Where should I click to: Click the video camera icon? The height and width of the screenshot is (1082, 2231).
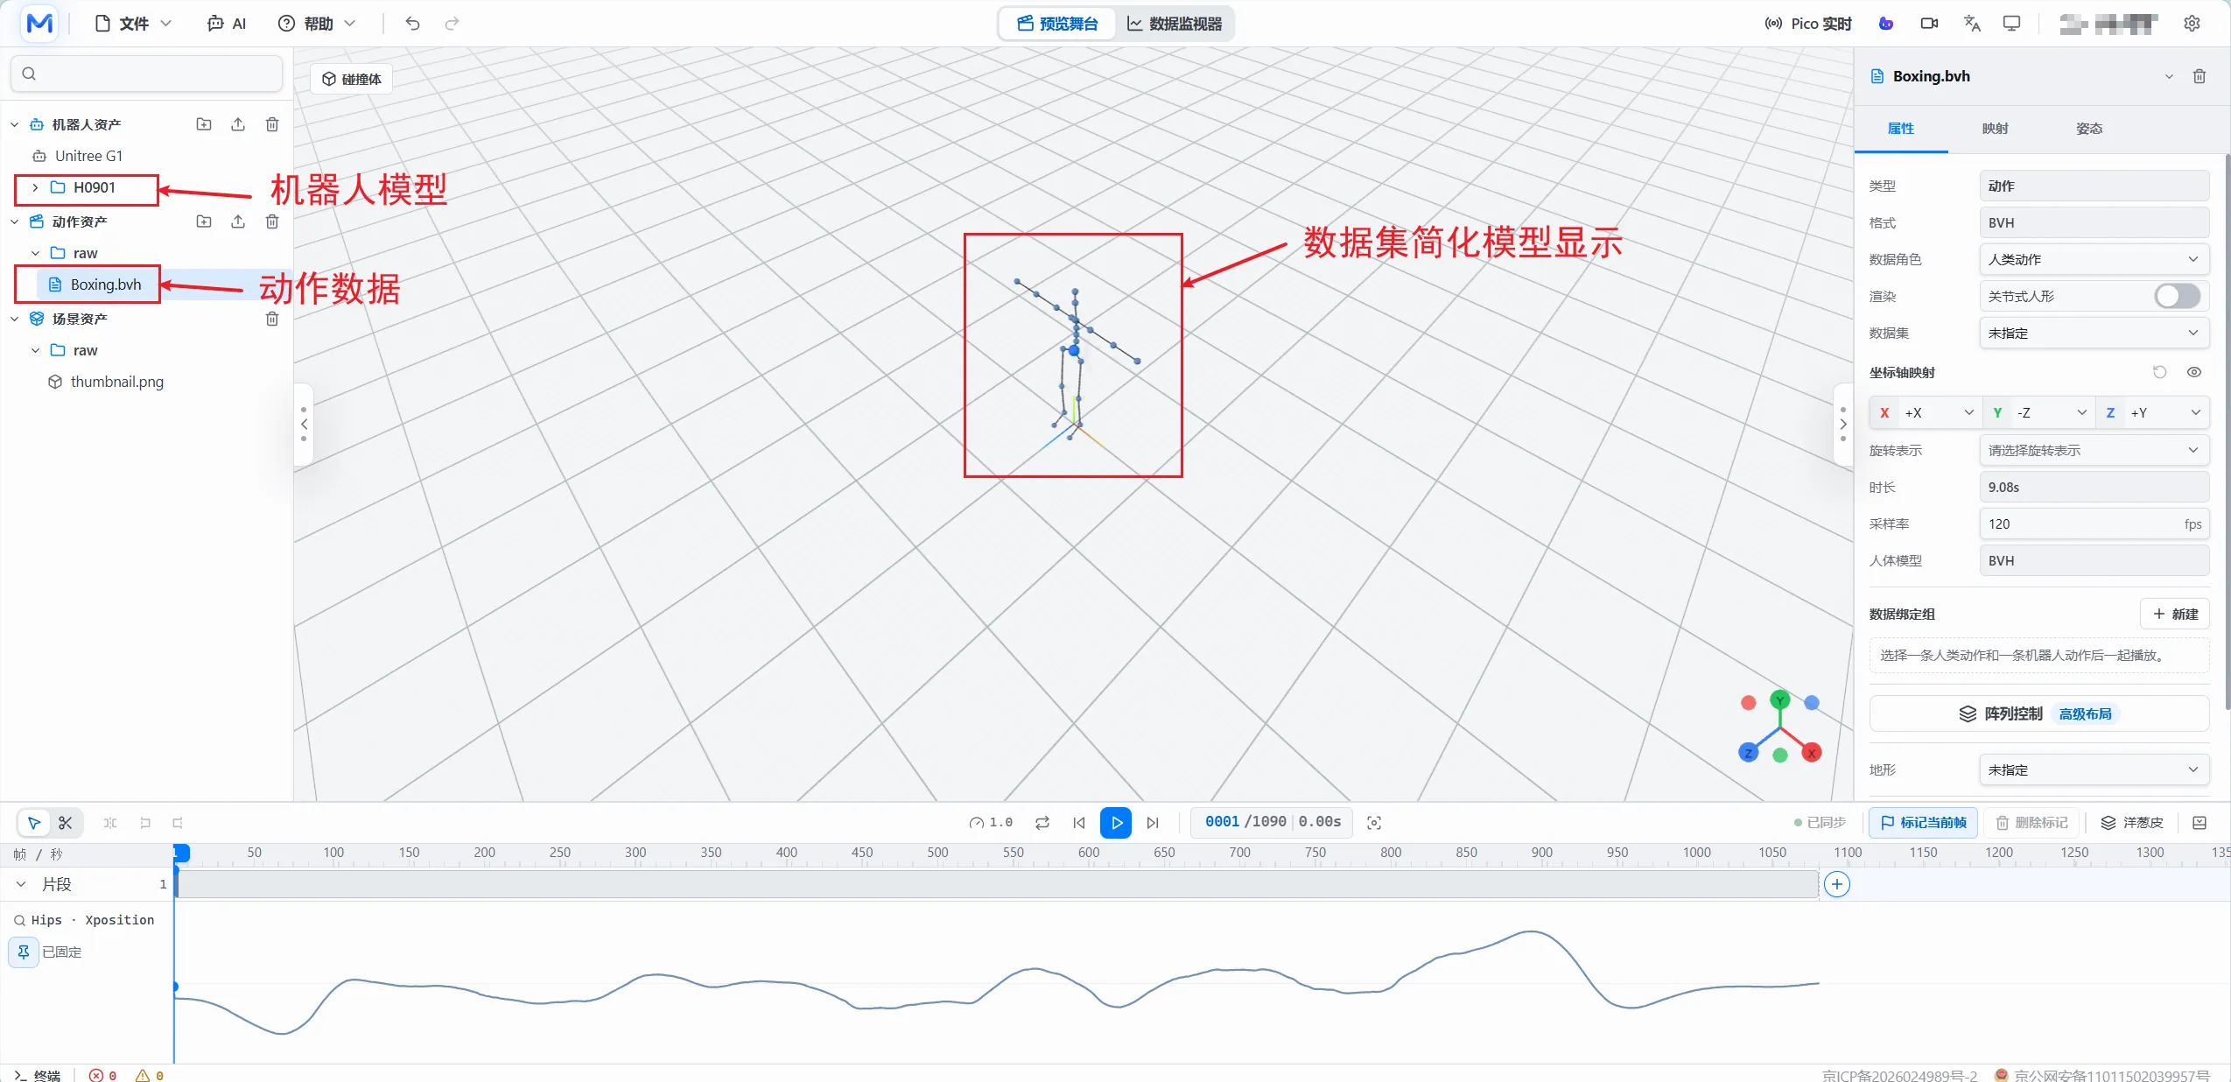pyautogui.click(x=1929, y=24)
